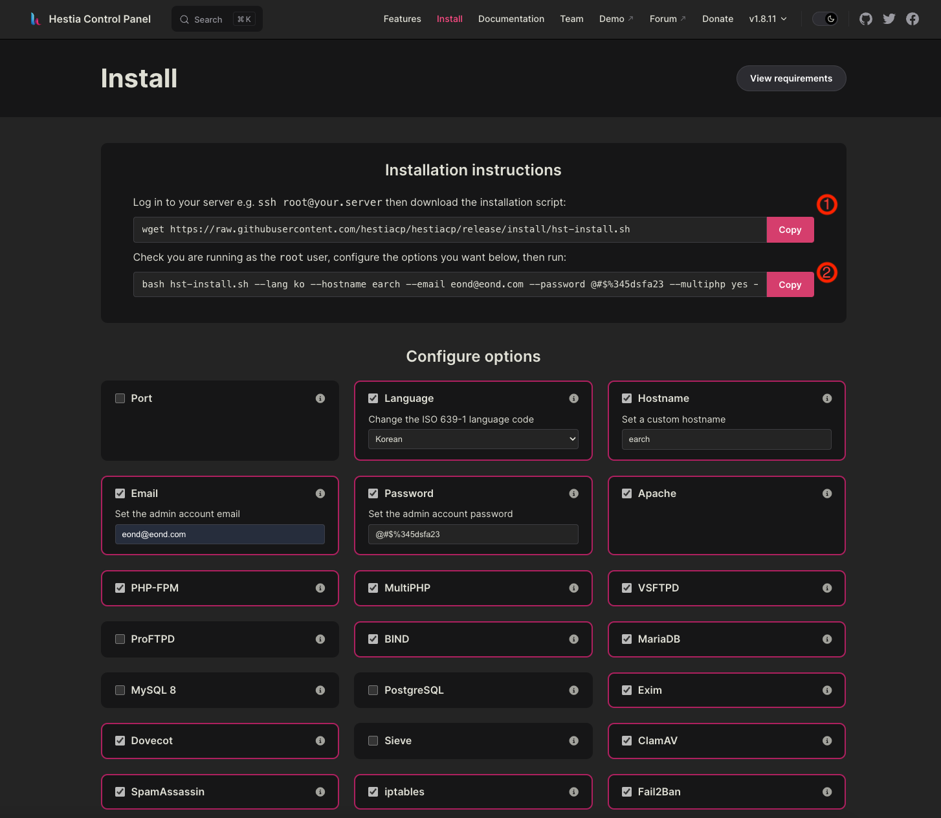
Task: Click the Hestia logo icon
Action: click(x=36, y=19)
